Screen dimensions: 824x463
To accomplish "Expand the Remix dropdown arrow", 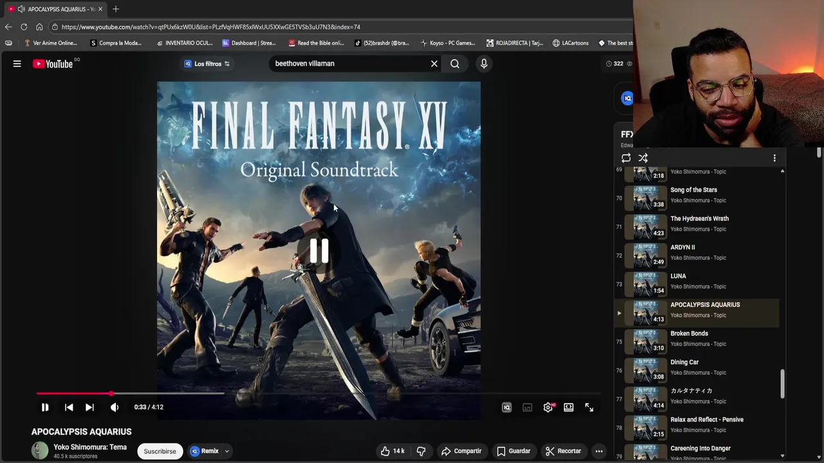I will click(227, 451).
